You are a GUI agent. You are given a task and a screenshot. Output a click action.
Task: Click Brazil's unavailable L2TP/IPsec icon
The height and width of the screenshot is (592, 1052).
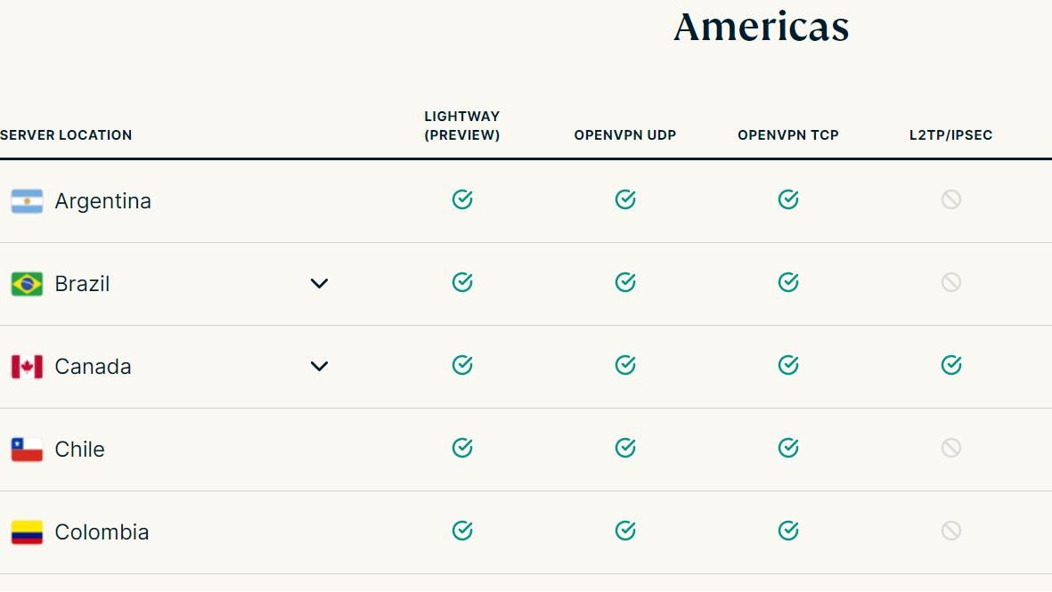point(950,283)
